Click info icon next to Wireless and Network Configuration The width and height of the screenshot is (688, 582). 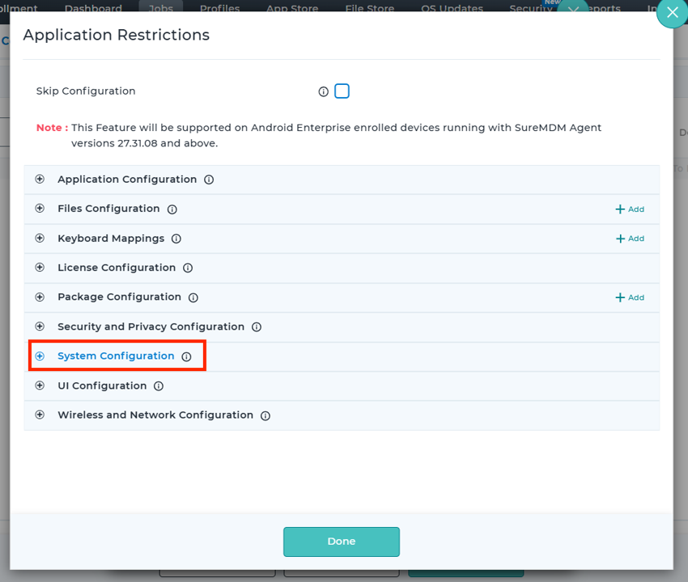[265, 415]
